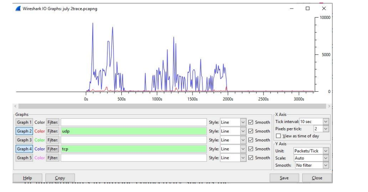Uncheck Smooth checkbox for Graph 1
Screen dimensions: 368x192
pyautogui.click(x=251, y=122)
